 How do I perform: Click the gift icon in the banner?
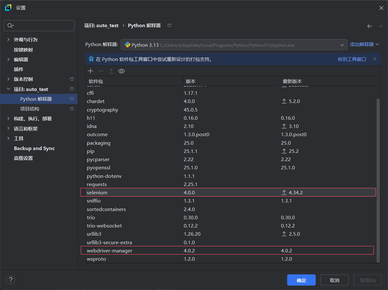91,59
